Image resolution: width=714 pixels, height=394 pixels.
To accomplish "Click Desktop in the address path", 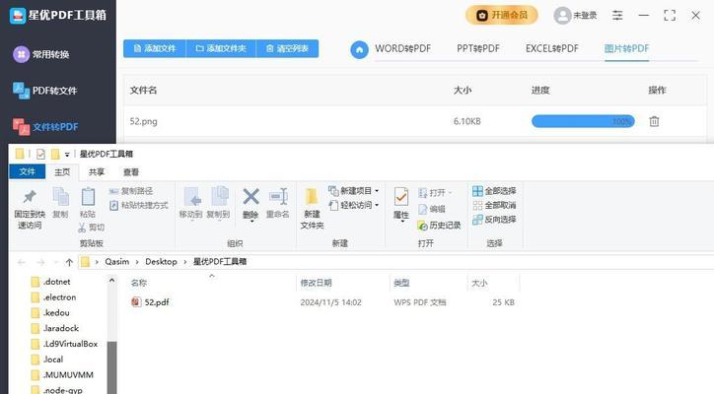I will [161, 262].
